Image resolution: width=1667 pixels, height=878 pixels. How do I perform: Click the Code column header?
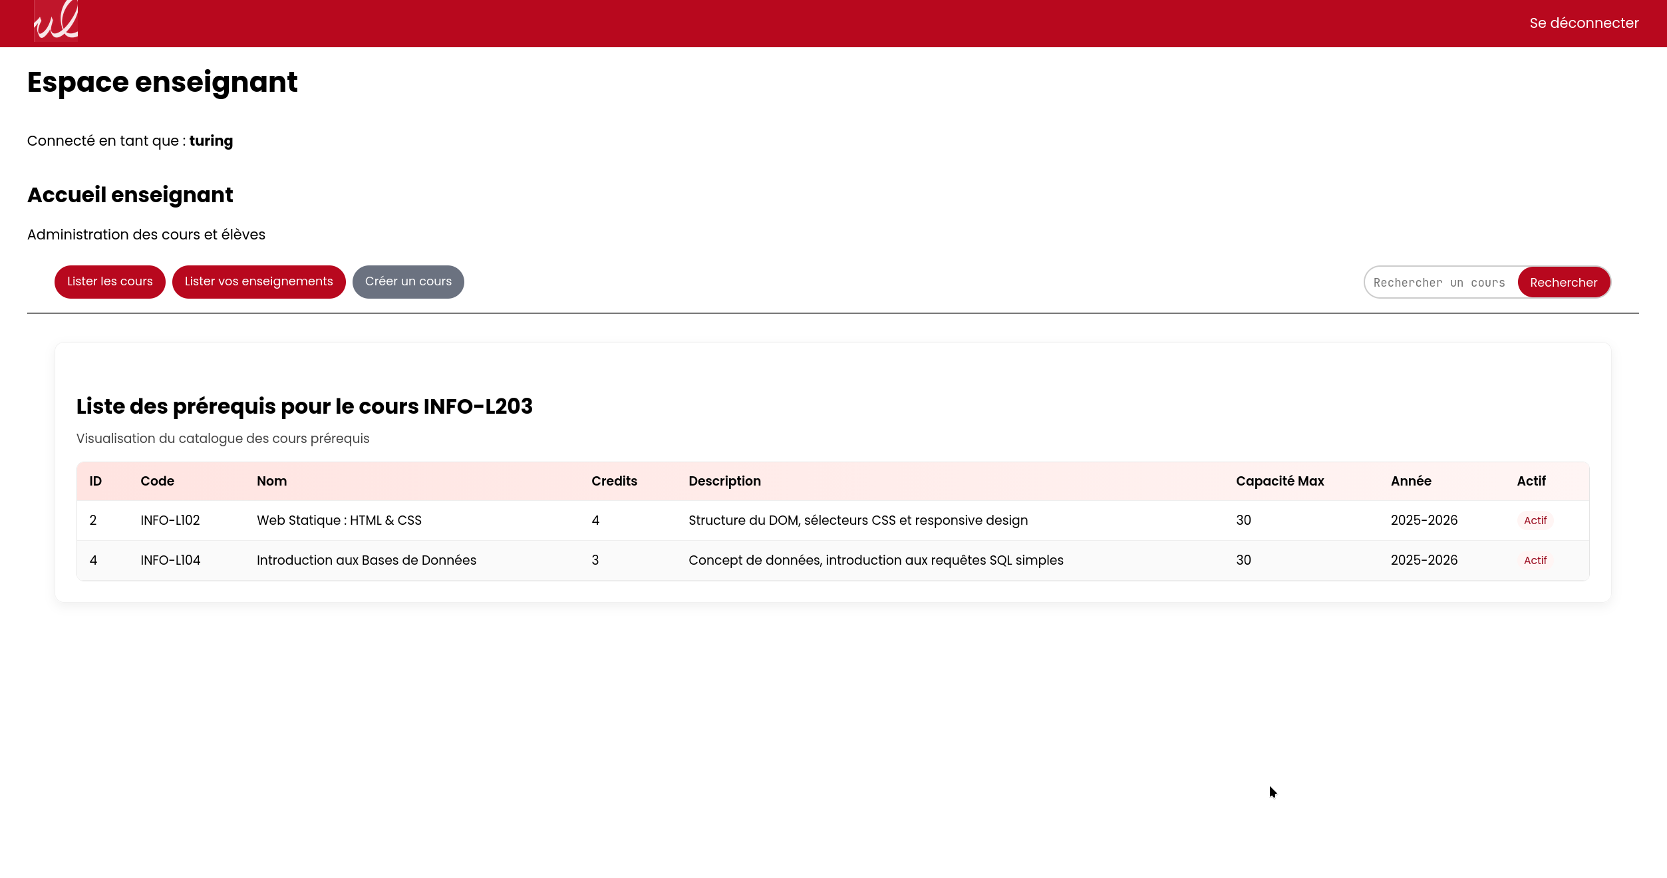coord(157,481)
